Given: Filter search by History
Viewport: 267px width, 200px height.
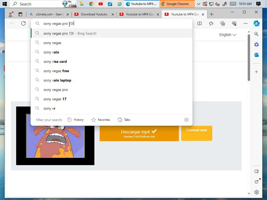Looking at the screenshot, I should click(76, 120).
